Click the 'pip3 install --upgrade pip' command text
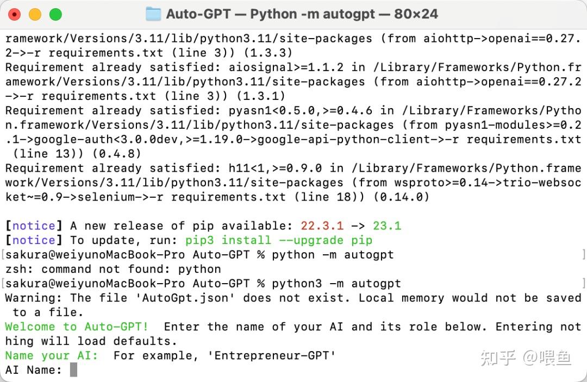This screenshot has width=587, height=382. tap(279, 240)
